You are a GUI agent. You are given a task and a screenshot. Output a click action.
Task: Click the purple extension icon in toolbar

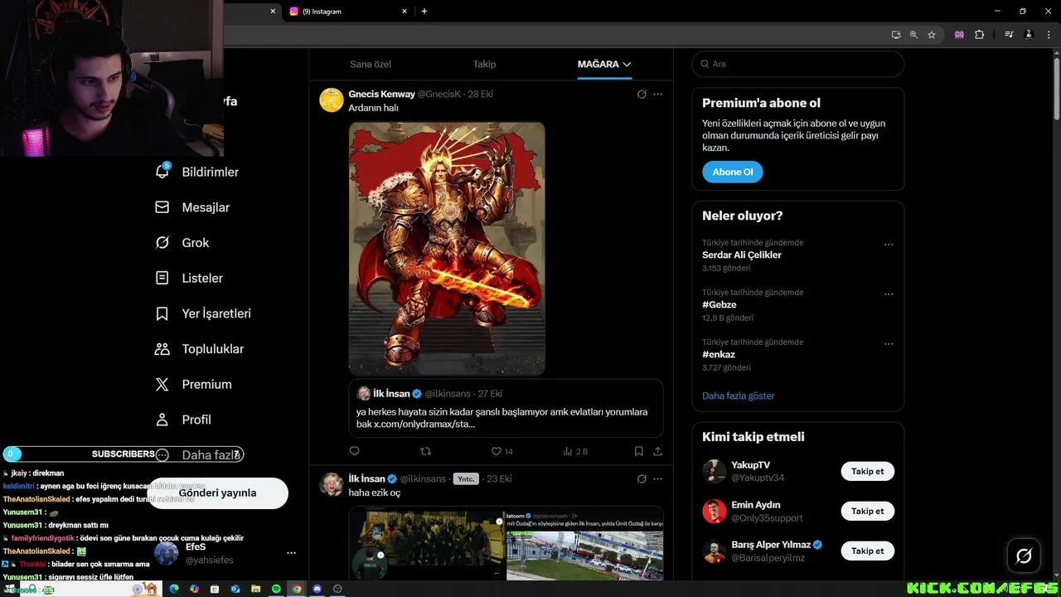click(x=959, y=35)
